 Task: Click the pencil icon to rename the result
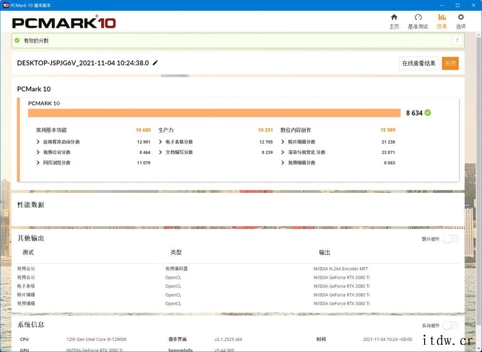155,63
